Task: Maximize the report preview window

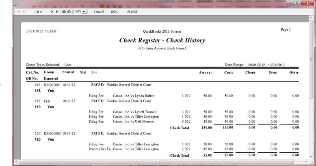Action: 297,3
